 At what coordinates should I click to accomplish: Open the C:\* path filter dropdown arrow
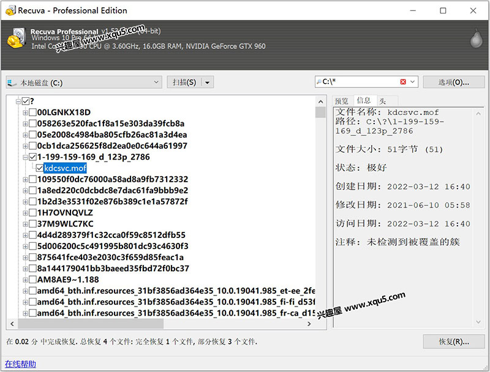click(x=412, y=82)
